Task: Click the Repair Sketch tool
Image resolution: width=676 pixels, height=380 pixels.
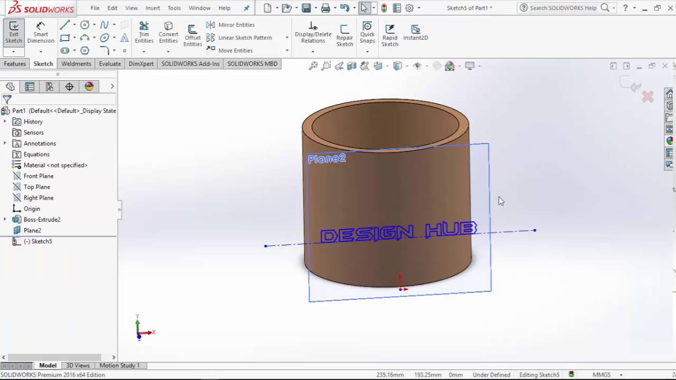Action: click(344, 35)
